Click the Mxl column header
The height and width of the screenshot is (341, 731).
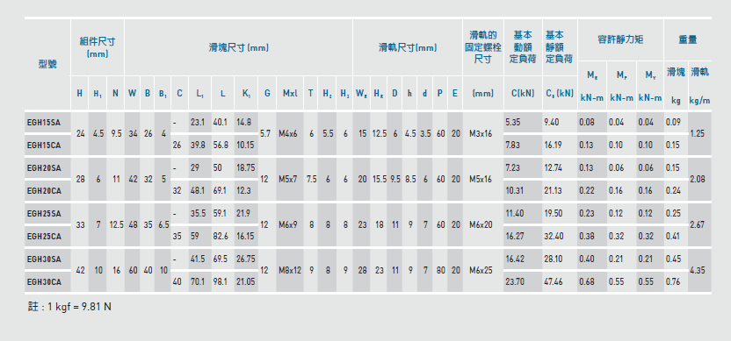(290, 93)
